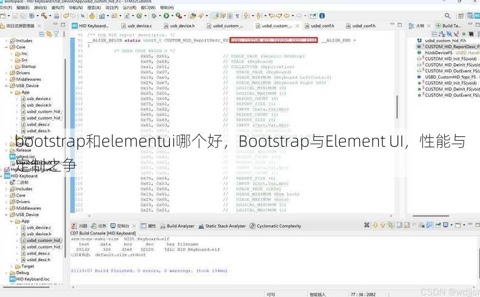The image size is (480, 297).
Task: Open the blue information icon in toolbar
Action: pyautogui.click(x=322, y=16)
